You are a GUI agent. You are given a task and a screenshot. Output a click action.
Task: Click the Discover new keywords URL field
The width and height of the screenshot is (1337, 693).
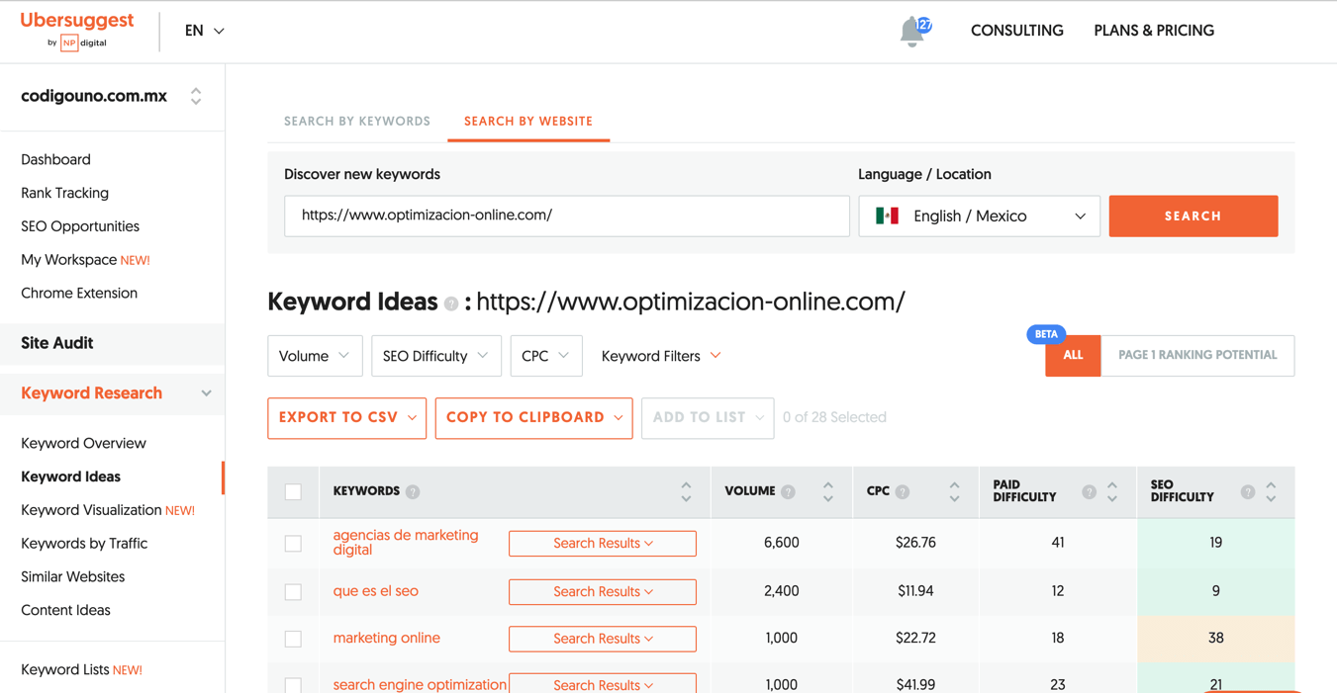coord(567,216)
